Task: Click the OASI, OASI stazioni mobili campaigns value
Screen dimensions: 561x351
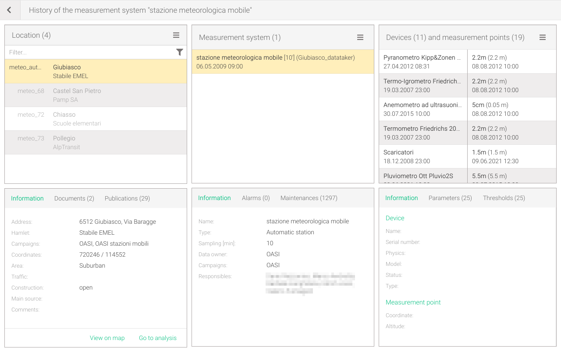Action: (x=114, y=244)
